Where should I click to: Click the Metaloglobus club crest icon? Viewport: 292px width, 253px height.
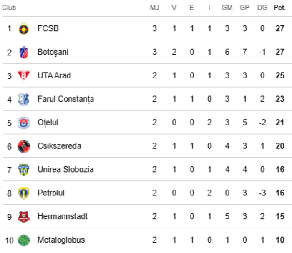pyautogui.click(x=24, y=240)
